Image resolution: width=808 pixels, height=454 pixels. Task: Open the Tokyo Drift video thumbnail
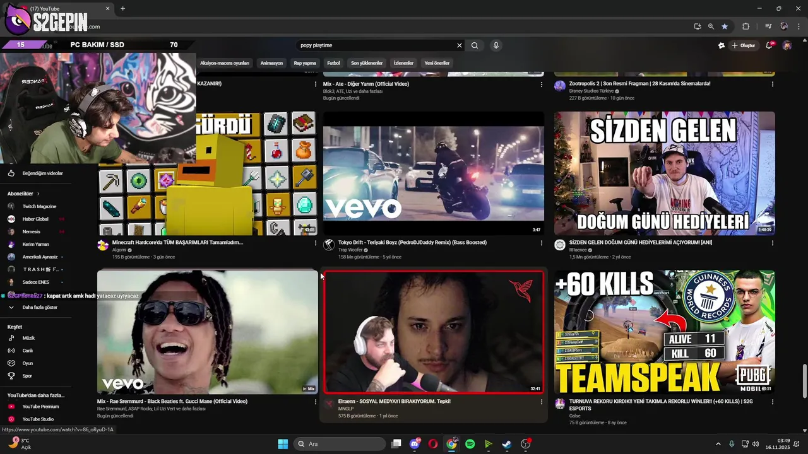[x=433, y=173]
